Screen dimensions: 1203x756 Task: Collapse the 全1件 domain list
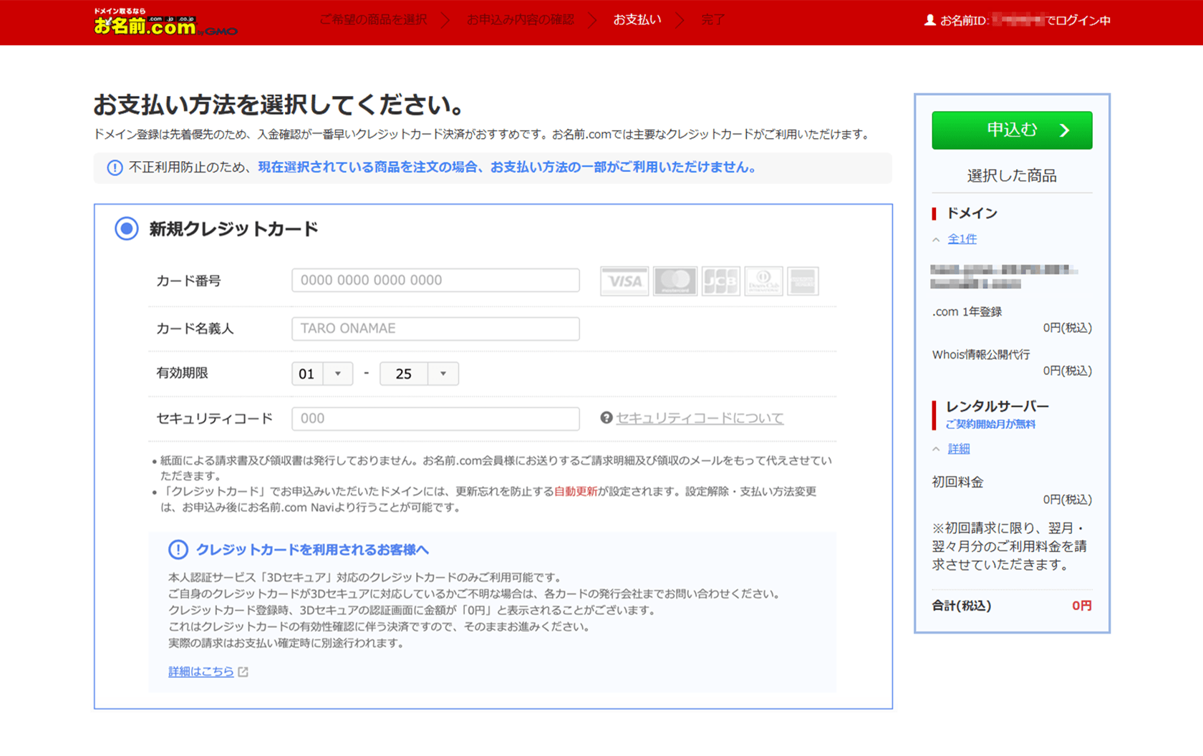pos(961,239)
